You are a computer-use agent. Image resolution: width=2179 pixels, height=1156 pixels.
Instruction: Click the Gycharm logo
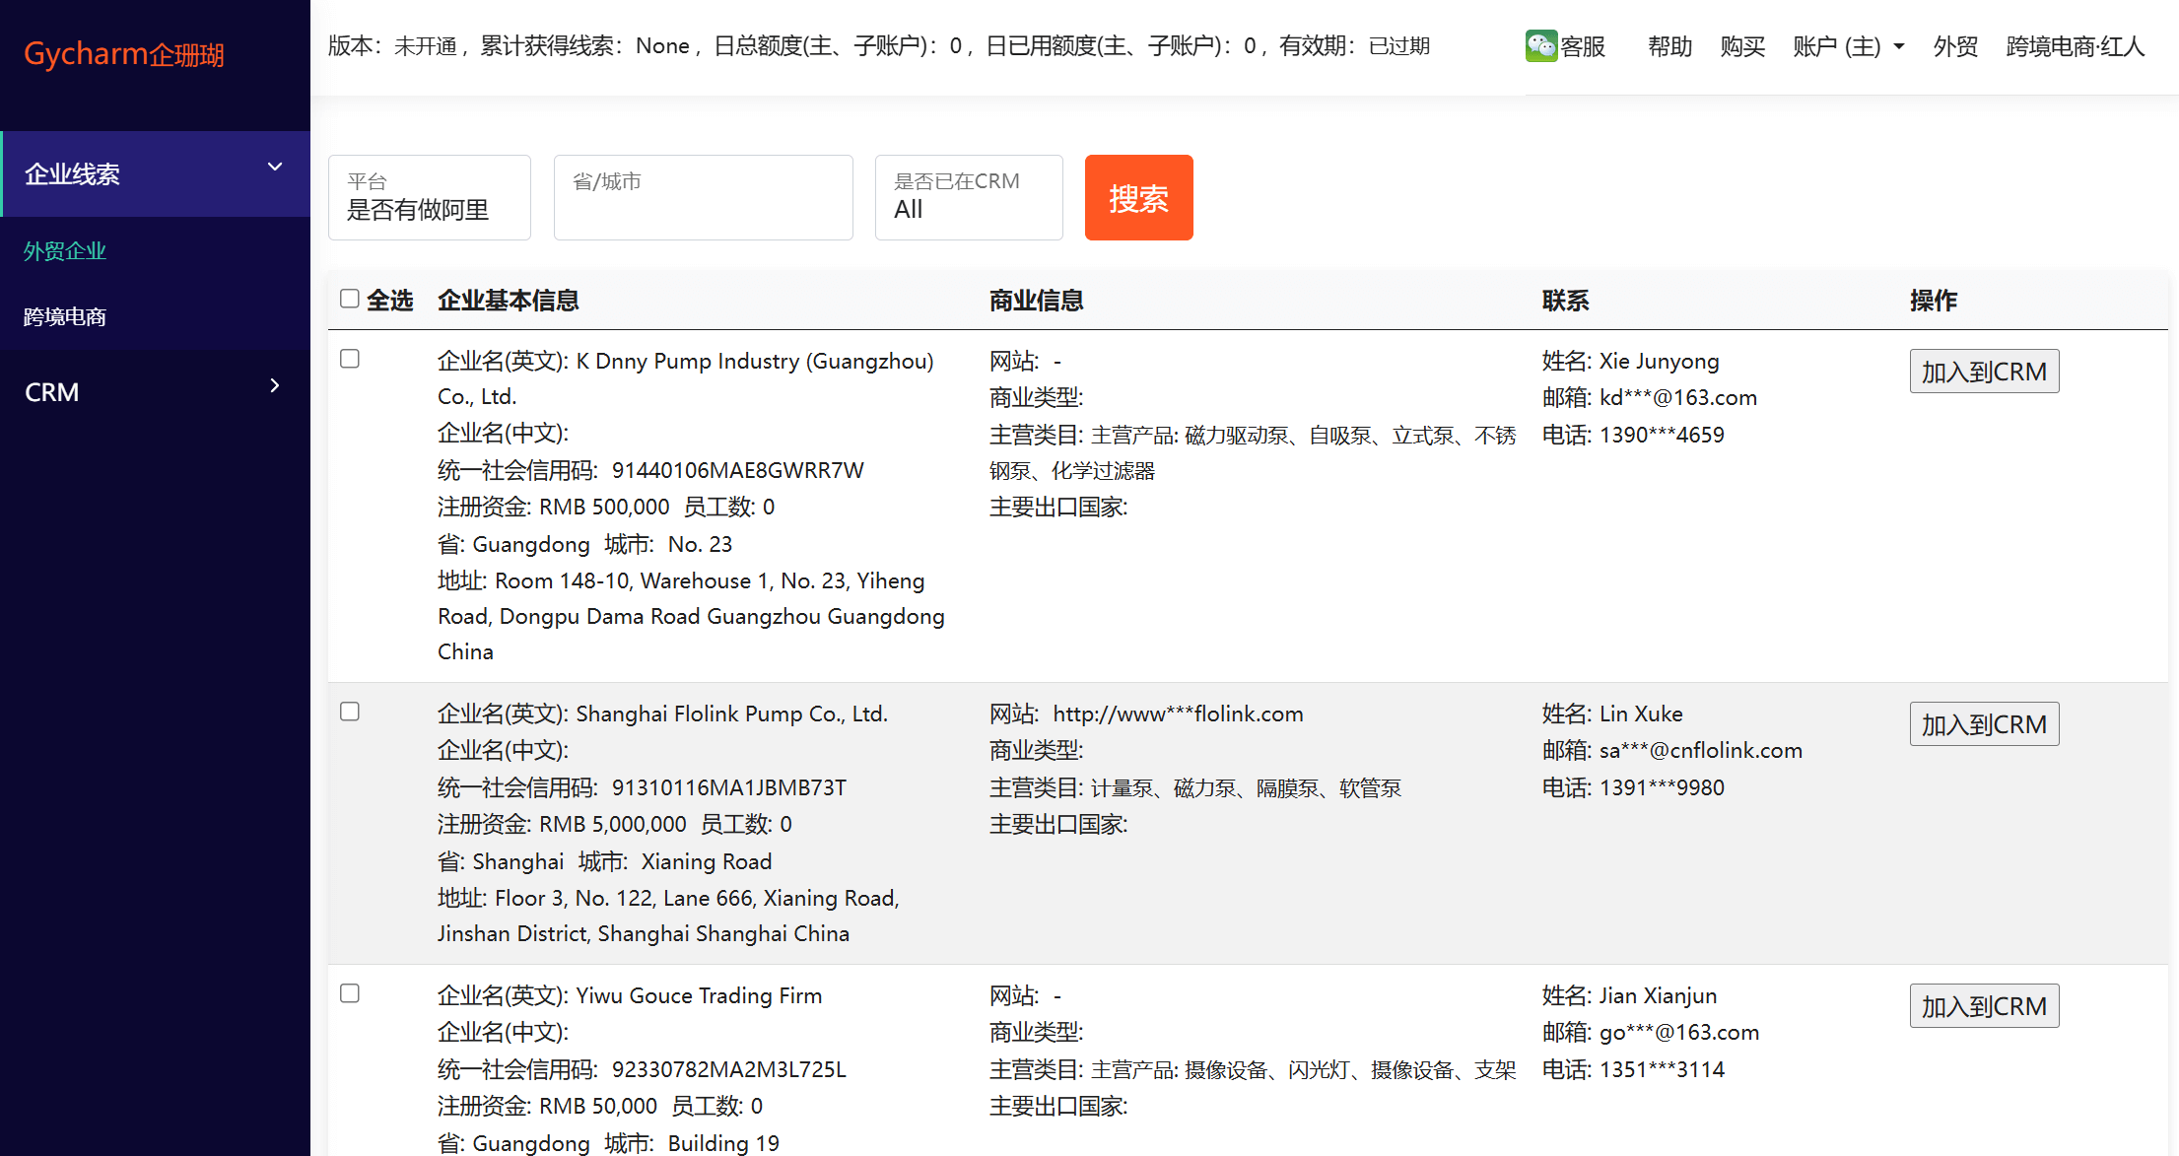pos(124,54)
